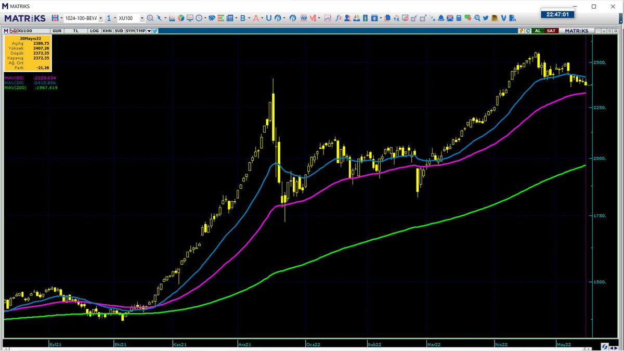
Task: Open the dropdown arrow after A icon
Action: 262,18
